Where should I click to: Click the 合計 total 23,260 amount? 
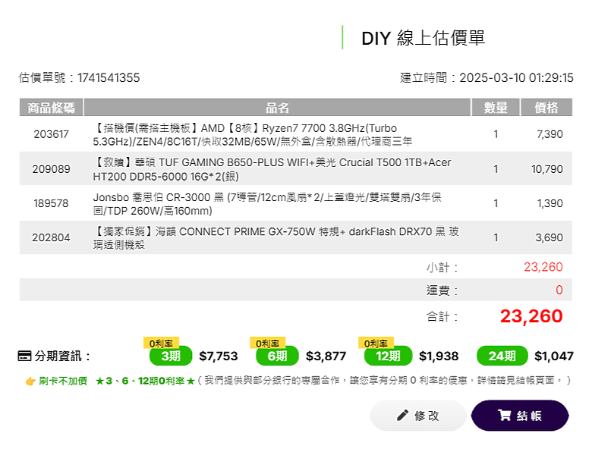531,316
